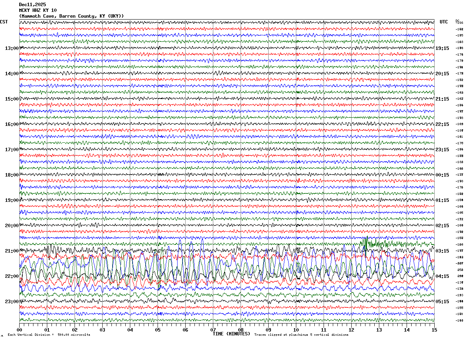The image size is (465, 340).
Task: Select the 20:00 CST row label
Action: point(12,226)
